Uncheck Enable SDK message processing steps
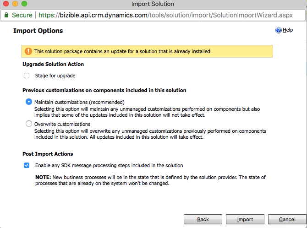 click(x=27, y=165)
